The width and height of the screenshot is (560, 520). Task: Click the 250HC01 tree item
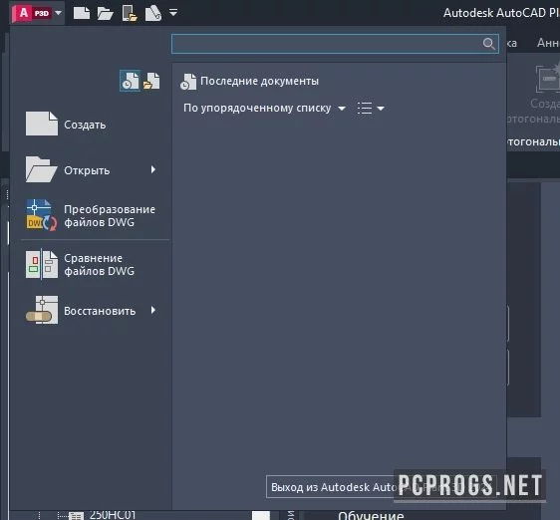tap(113, 515)
